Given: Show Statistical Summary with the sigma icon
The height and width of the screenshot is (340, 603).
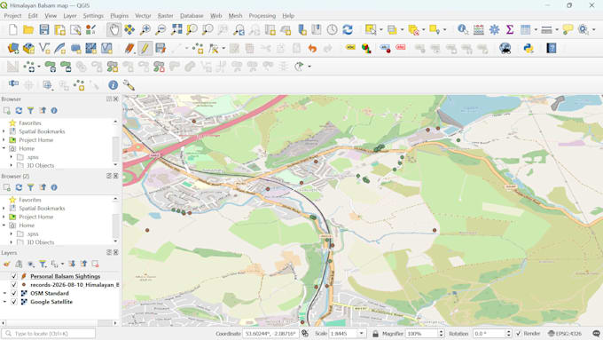Looking at the screenshot, I should 510,29.
